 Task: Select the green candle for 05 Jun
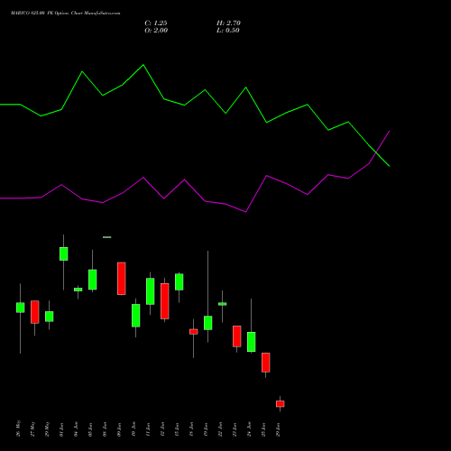[93, 280]
